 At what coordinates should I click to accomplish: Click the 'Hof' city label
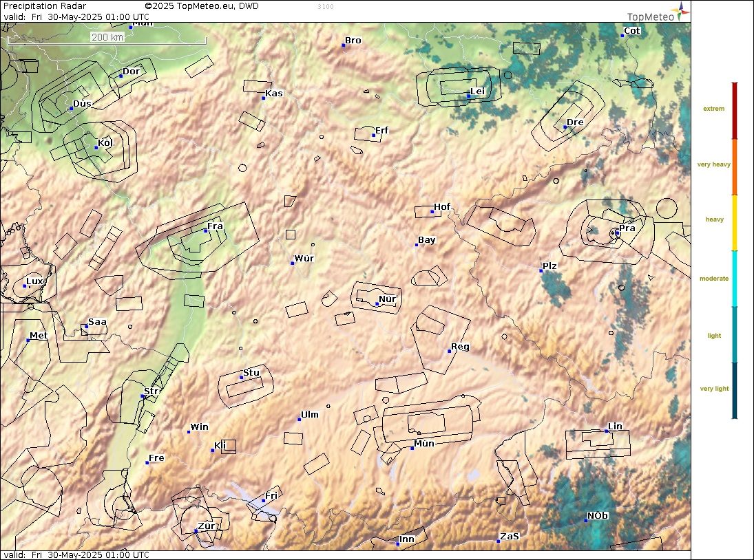click(x=442, y=206)
